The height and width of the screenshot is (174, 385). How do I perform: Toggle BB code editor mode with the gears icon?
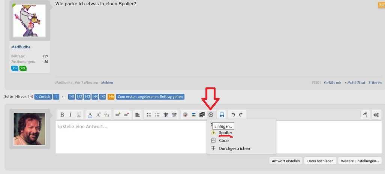376,115
